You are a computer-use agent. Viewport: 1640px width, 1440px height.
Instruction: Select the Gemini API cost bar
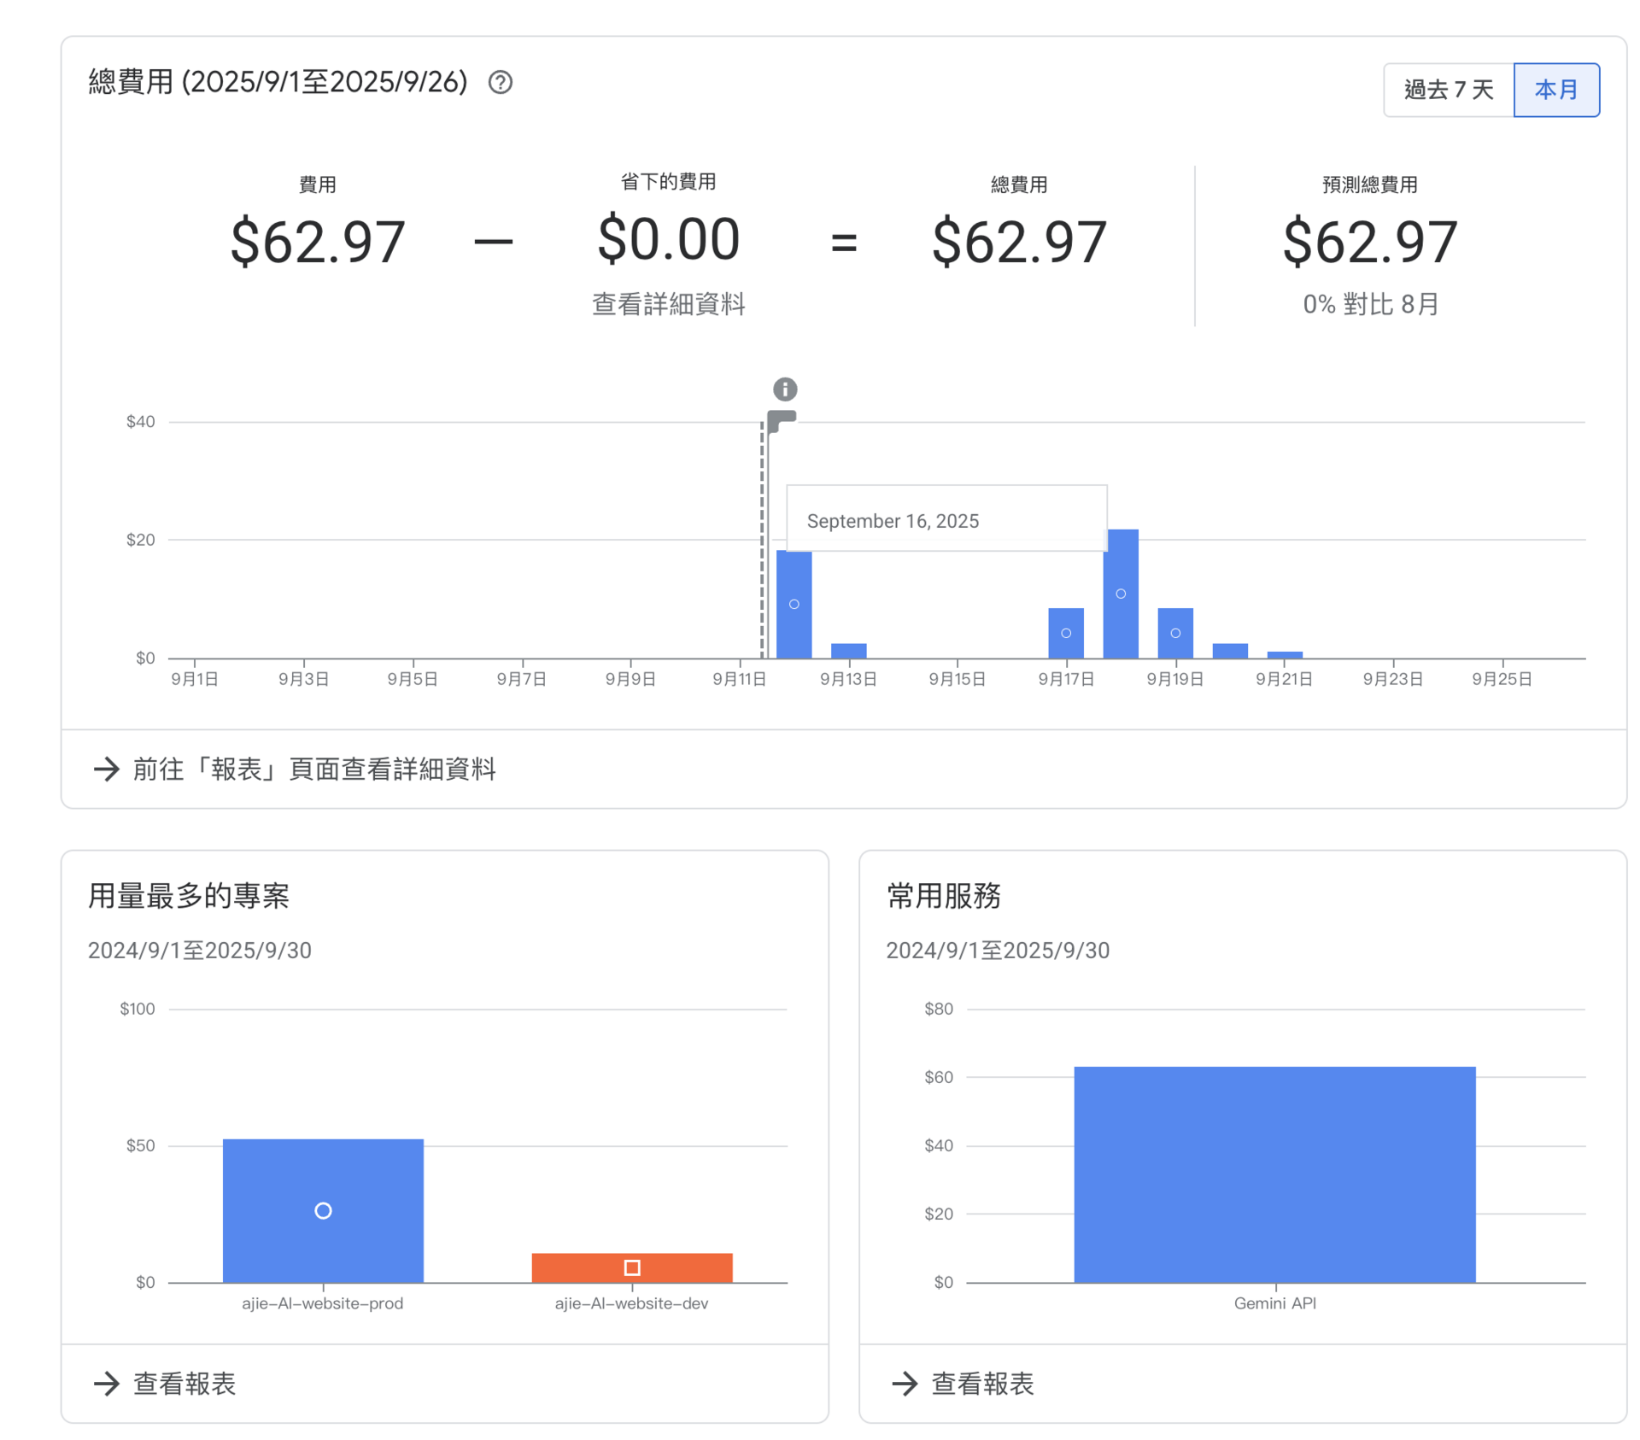(1274, 1174)
